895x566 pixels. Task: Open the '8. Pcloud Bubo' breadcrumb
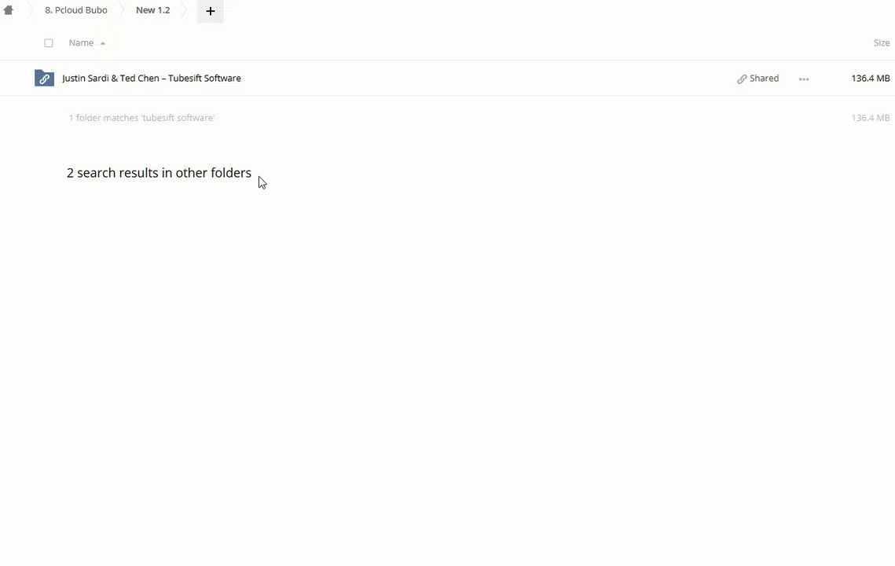click(76, 10)
